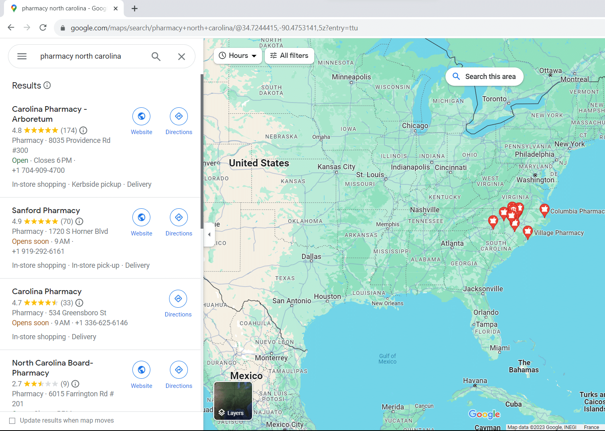Click the Village Pharmacy map pin
Image resolution: width=605 pixels, height=431 pixels.
coord(527,231)
